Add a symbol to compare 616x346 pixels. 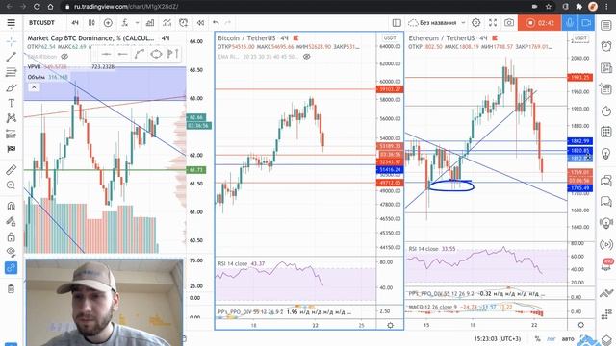[x=108, y=23]
